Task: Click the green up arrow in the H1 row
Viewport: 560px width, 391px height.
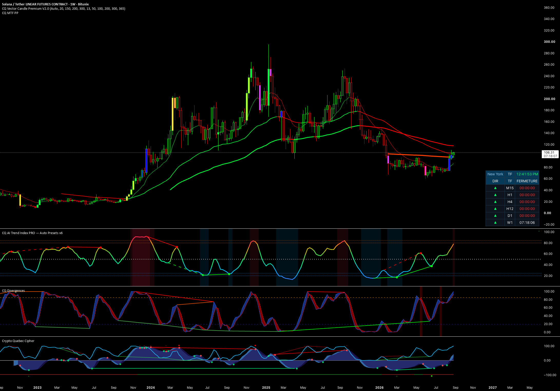Action: [x=495, y=195]
